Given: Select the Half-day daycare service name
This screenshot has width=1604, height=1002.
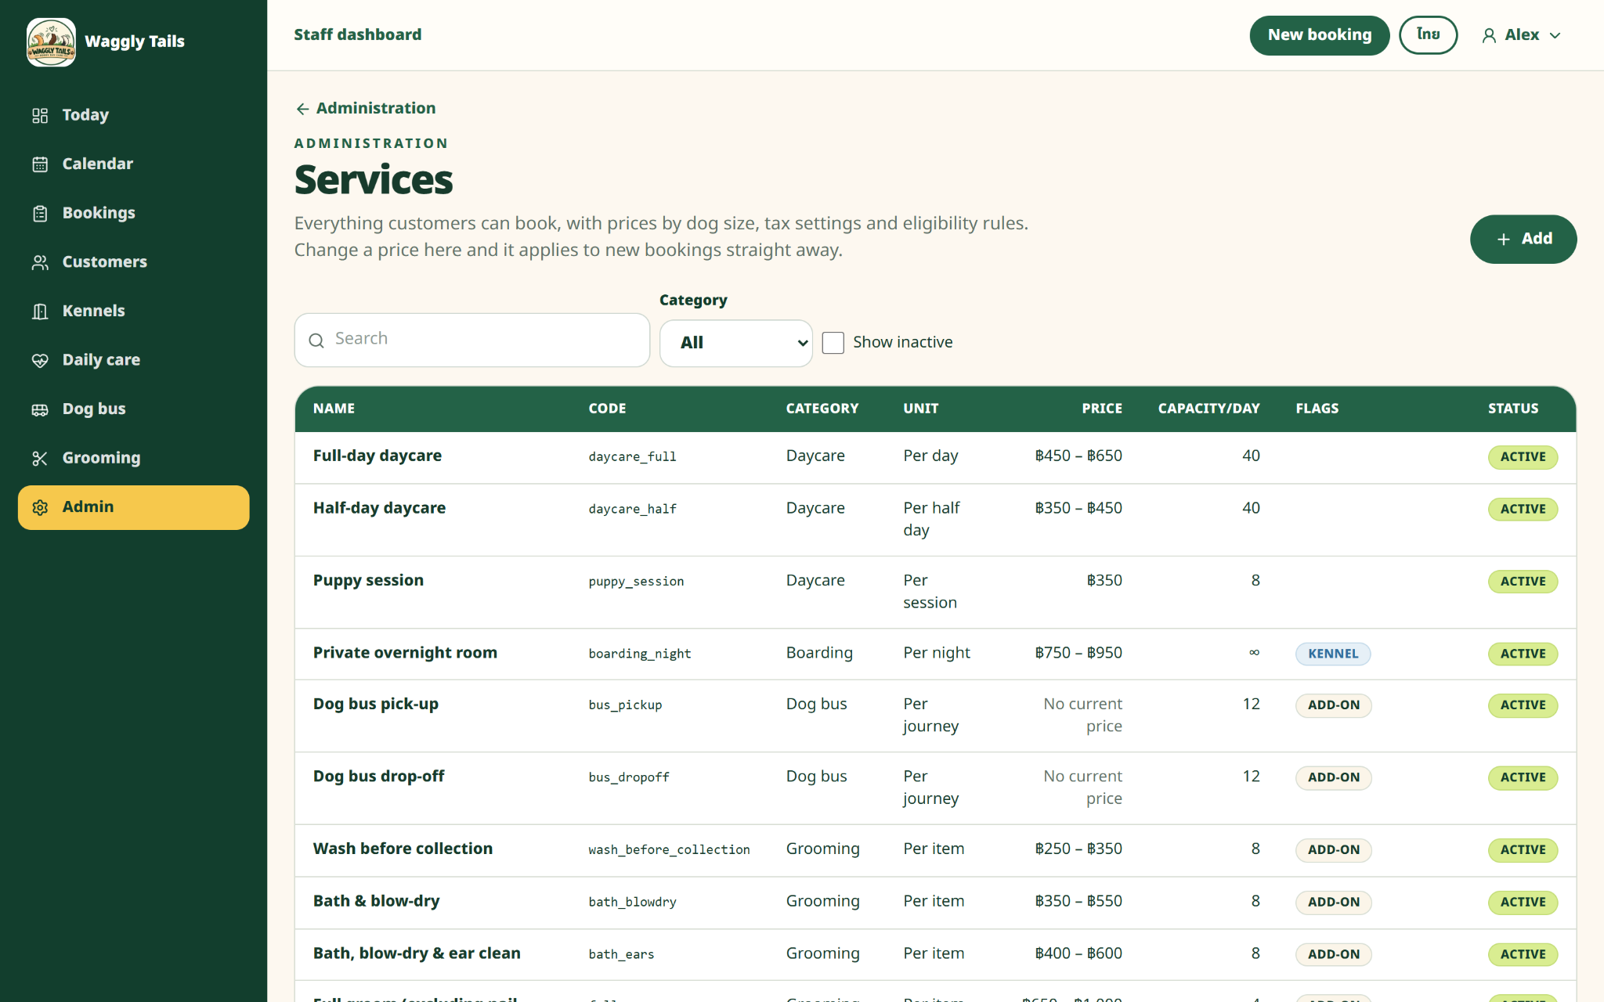Looking at the screenshot, I should (379, 508).
